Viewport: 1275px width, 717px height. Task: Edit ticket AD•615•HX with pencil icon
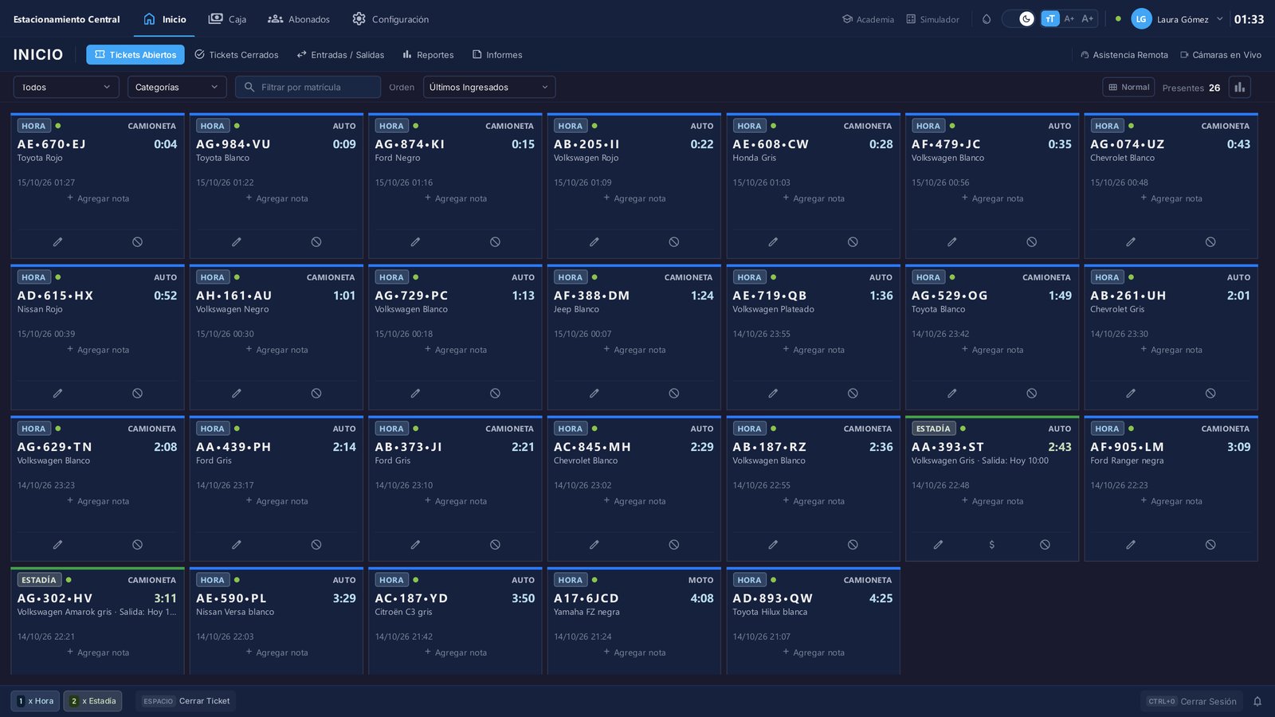click(x=57, y=393)
